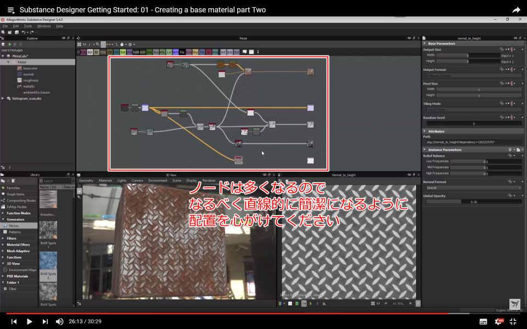Add a Gradient Map node via Gra button
The image size is (527, 329).
click(149, 52)
